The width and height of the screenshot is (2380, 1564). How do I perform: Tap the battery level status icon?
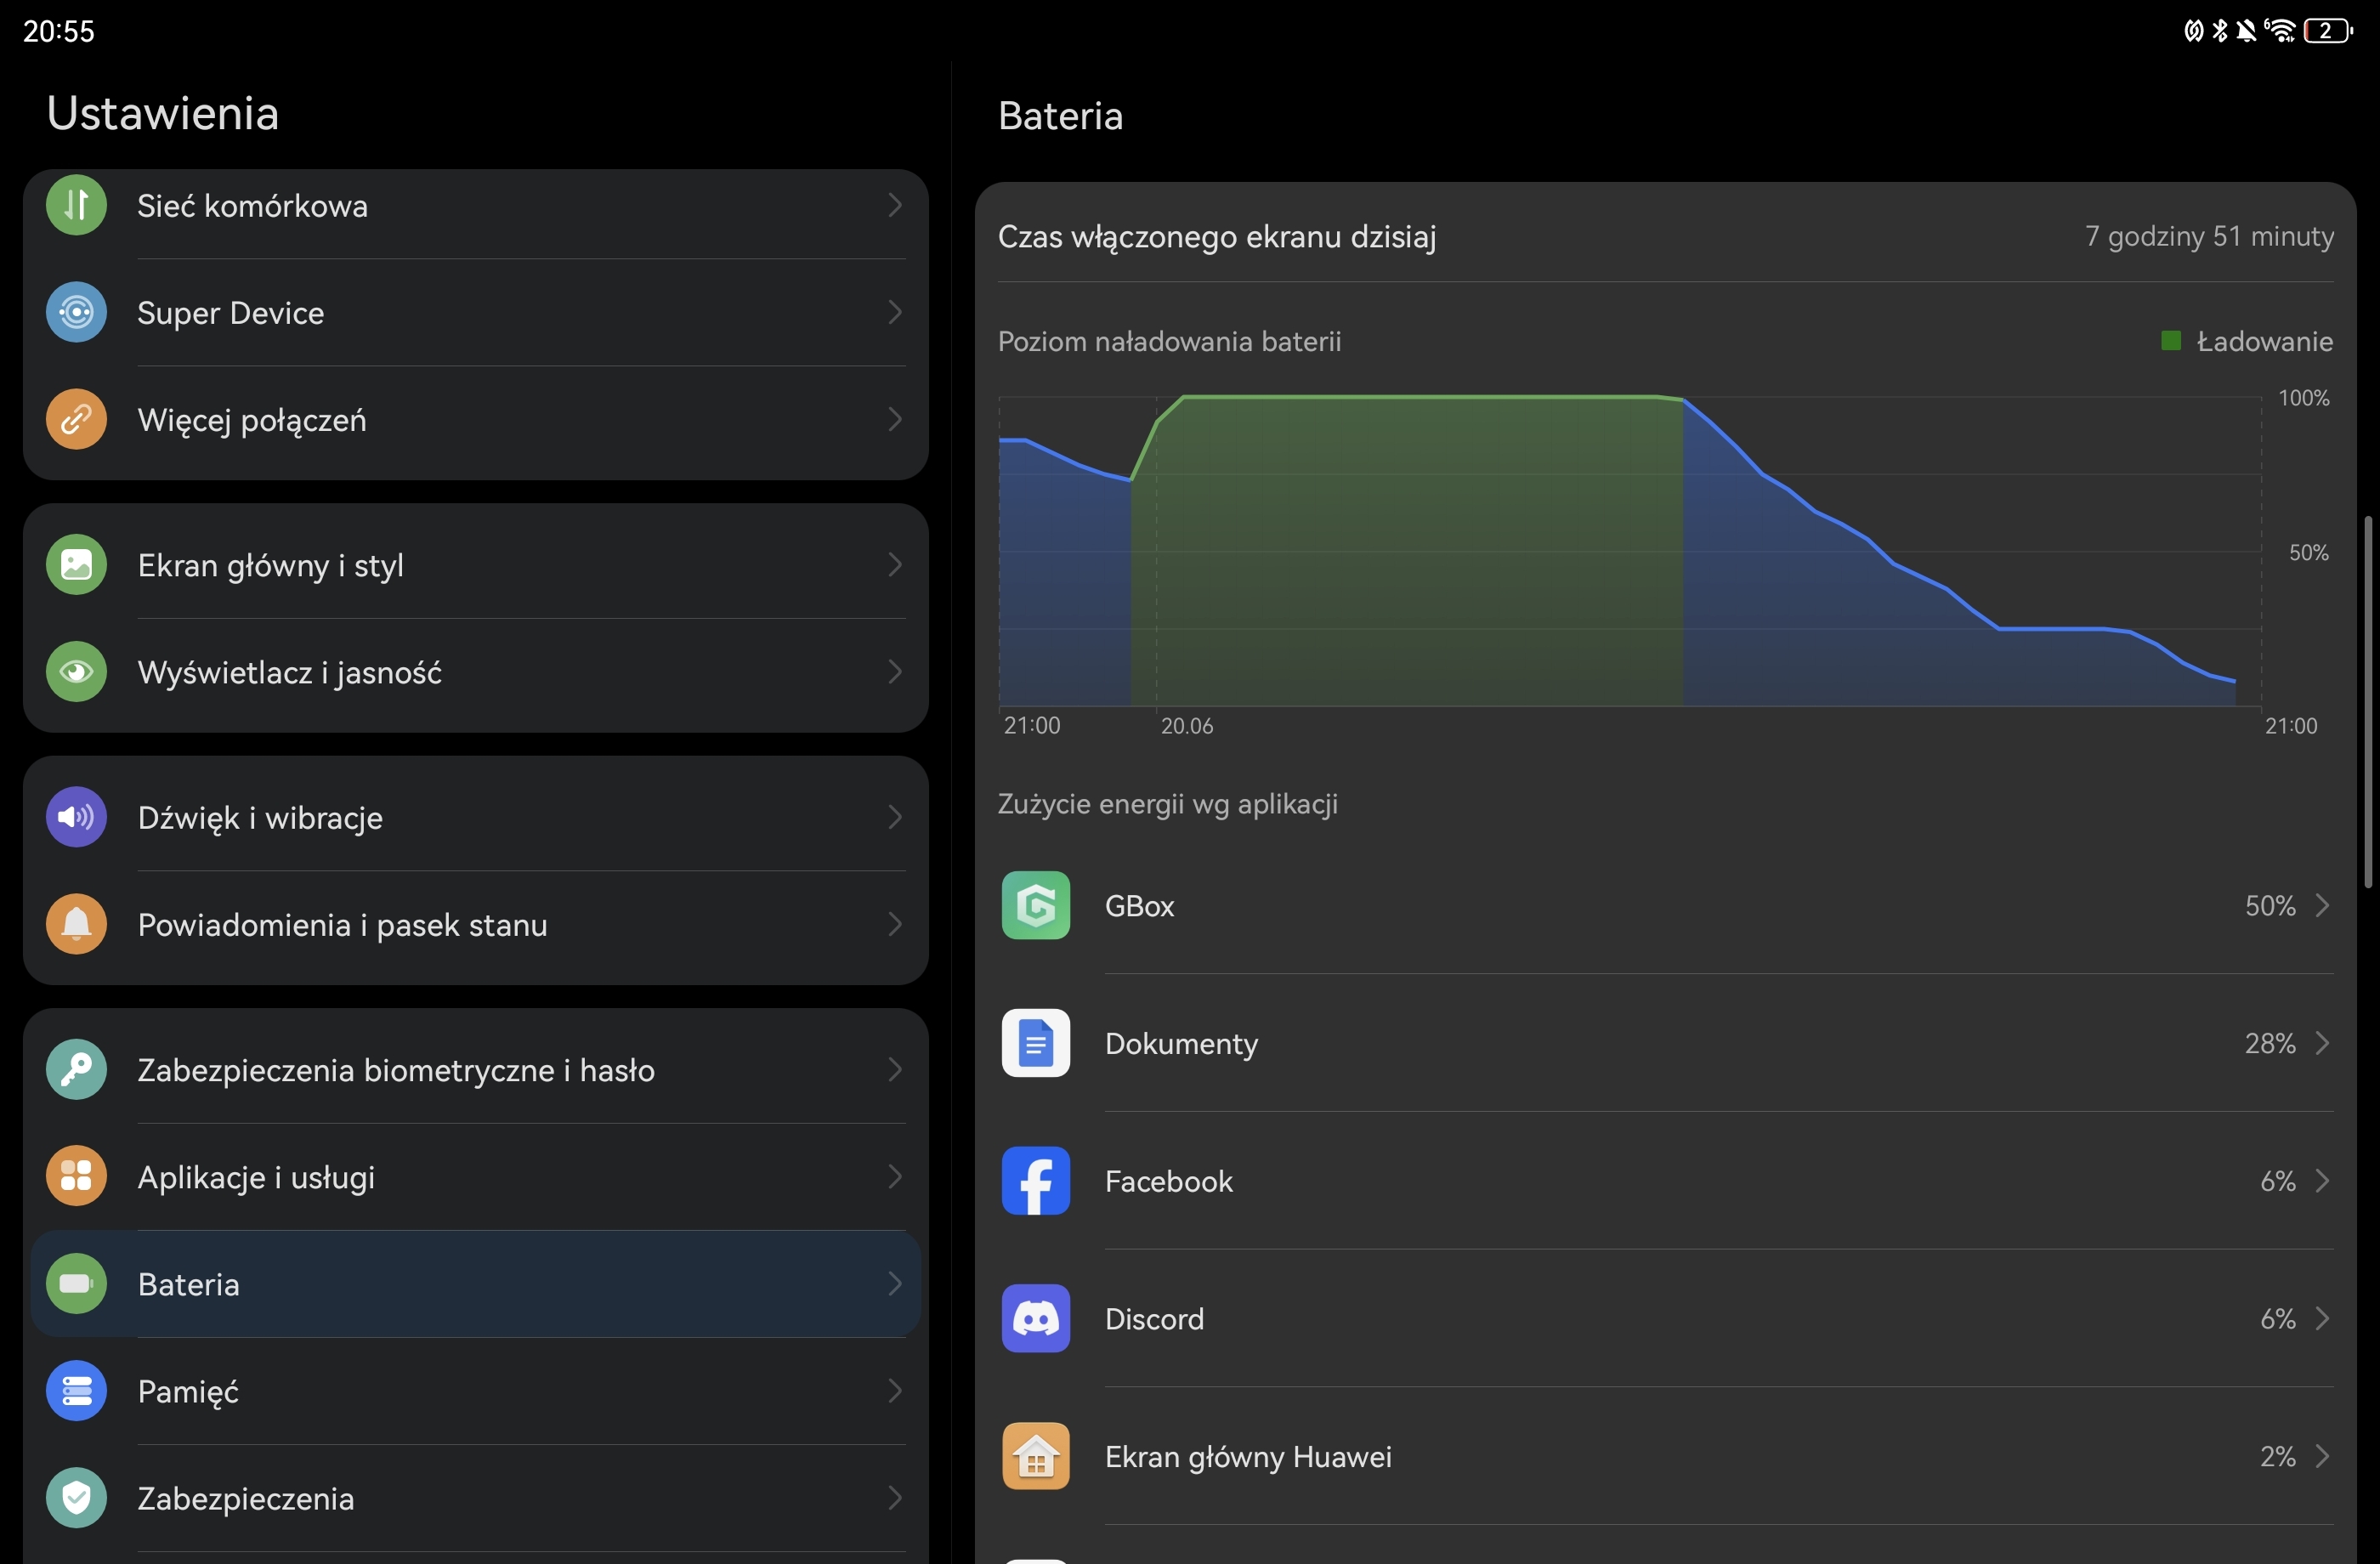point(2328,31)
